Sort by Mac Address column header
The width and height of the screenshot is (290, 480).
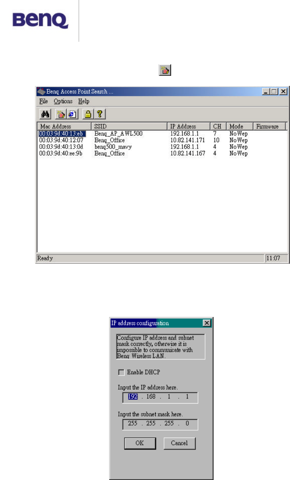pos(65,126)
